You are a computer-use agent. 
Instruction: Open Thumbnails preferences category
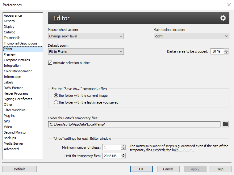tap(12, 38)
